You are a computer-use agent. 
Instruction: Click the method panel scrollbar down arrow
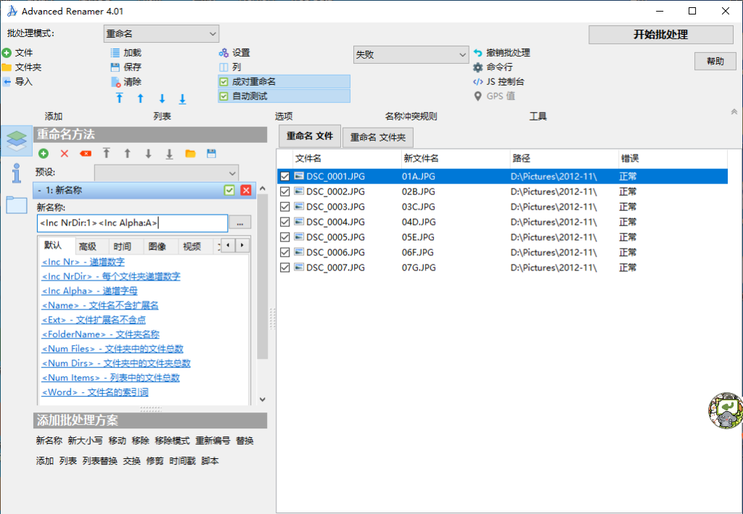pos(263,399)
